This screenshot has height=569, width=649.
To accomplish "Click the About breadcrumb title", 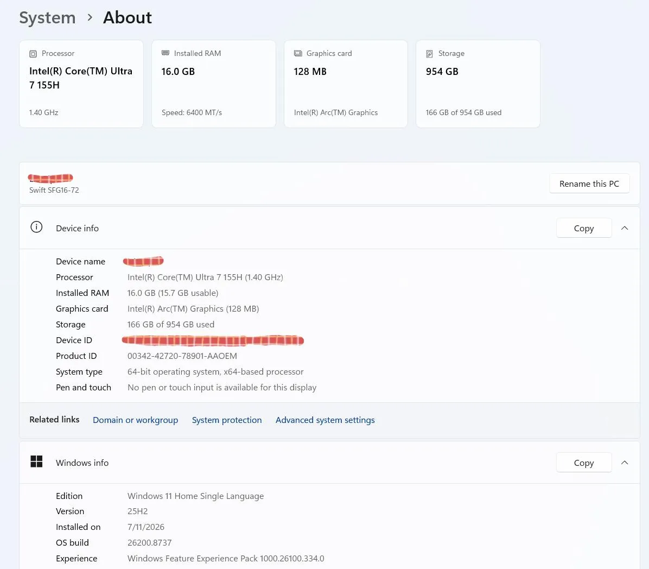I will pyautogui.click(x=128, y=17).
